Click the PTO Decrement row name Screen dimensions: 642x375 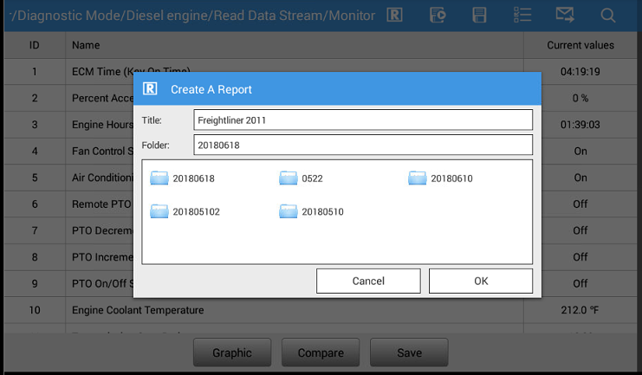(102, 230)
